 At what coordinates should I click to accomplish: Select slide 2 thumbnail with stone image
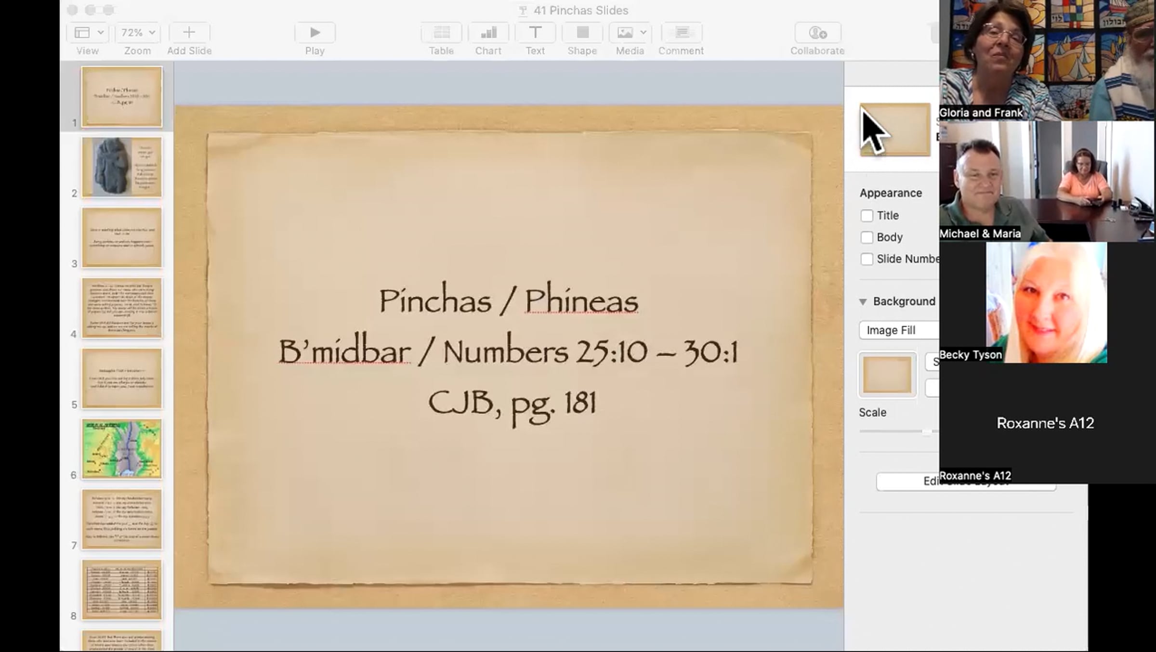click(x=122, y=167)
